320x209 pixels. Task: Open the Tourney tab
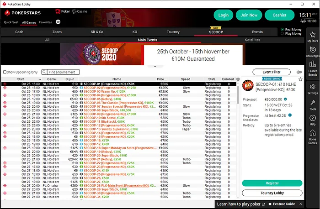point(173,32)
